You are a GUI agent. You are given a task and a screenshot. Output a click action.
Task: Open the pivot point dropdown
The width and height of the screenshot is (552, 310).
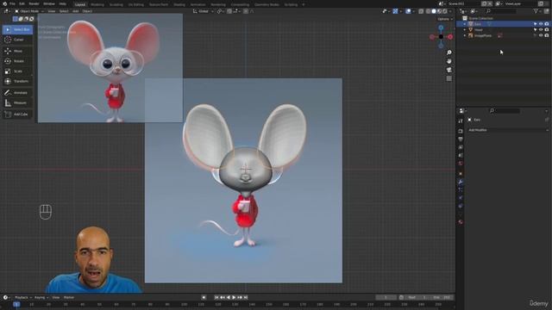[220, 11]
